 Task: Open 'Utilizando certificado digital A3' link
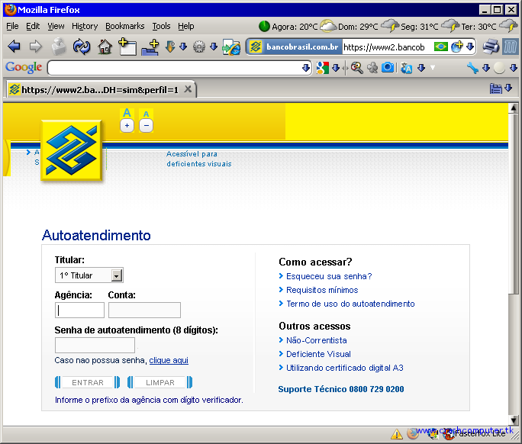[344, 368]
